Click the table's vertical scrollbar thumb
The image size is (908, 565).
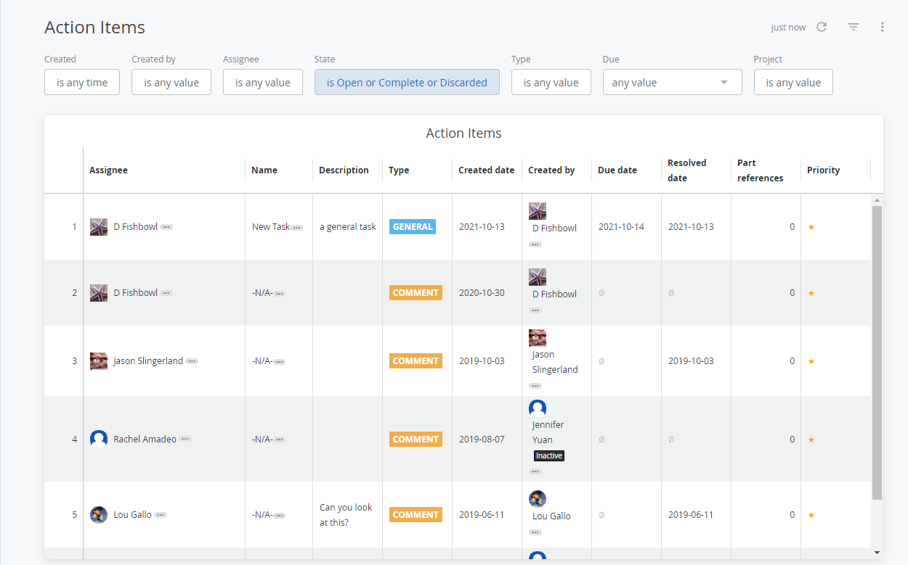coord(877,348)
